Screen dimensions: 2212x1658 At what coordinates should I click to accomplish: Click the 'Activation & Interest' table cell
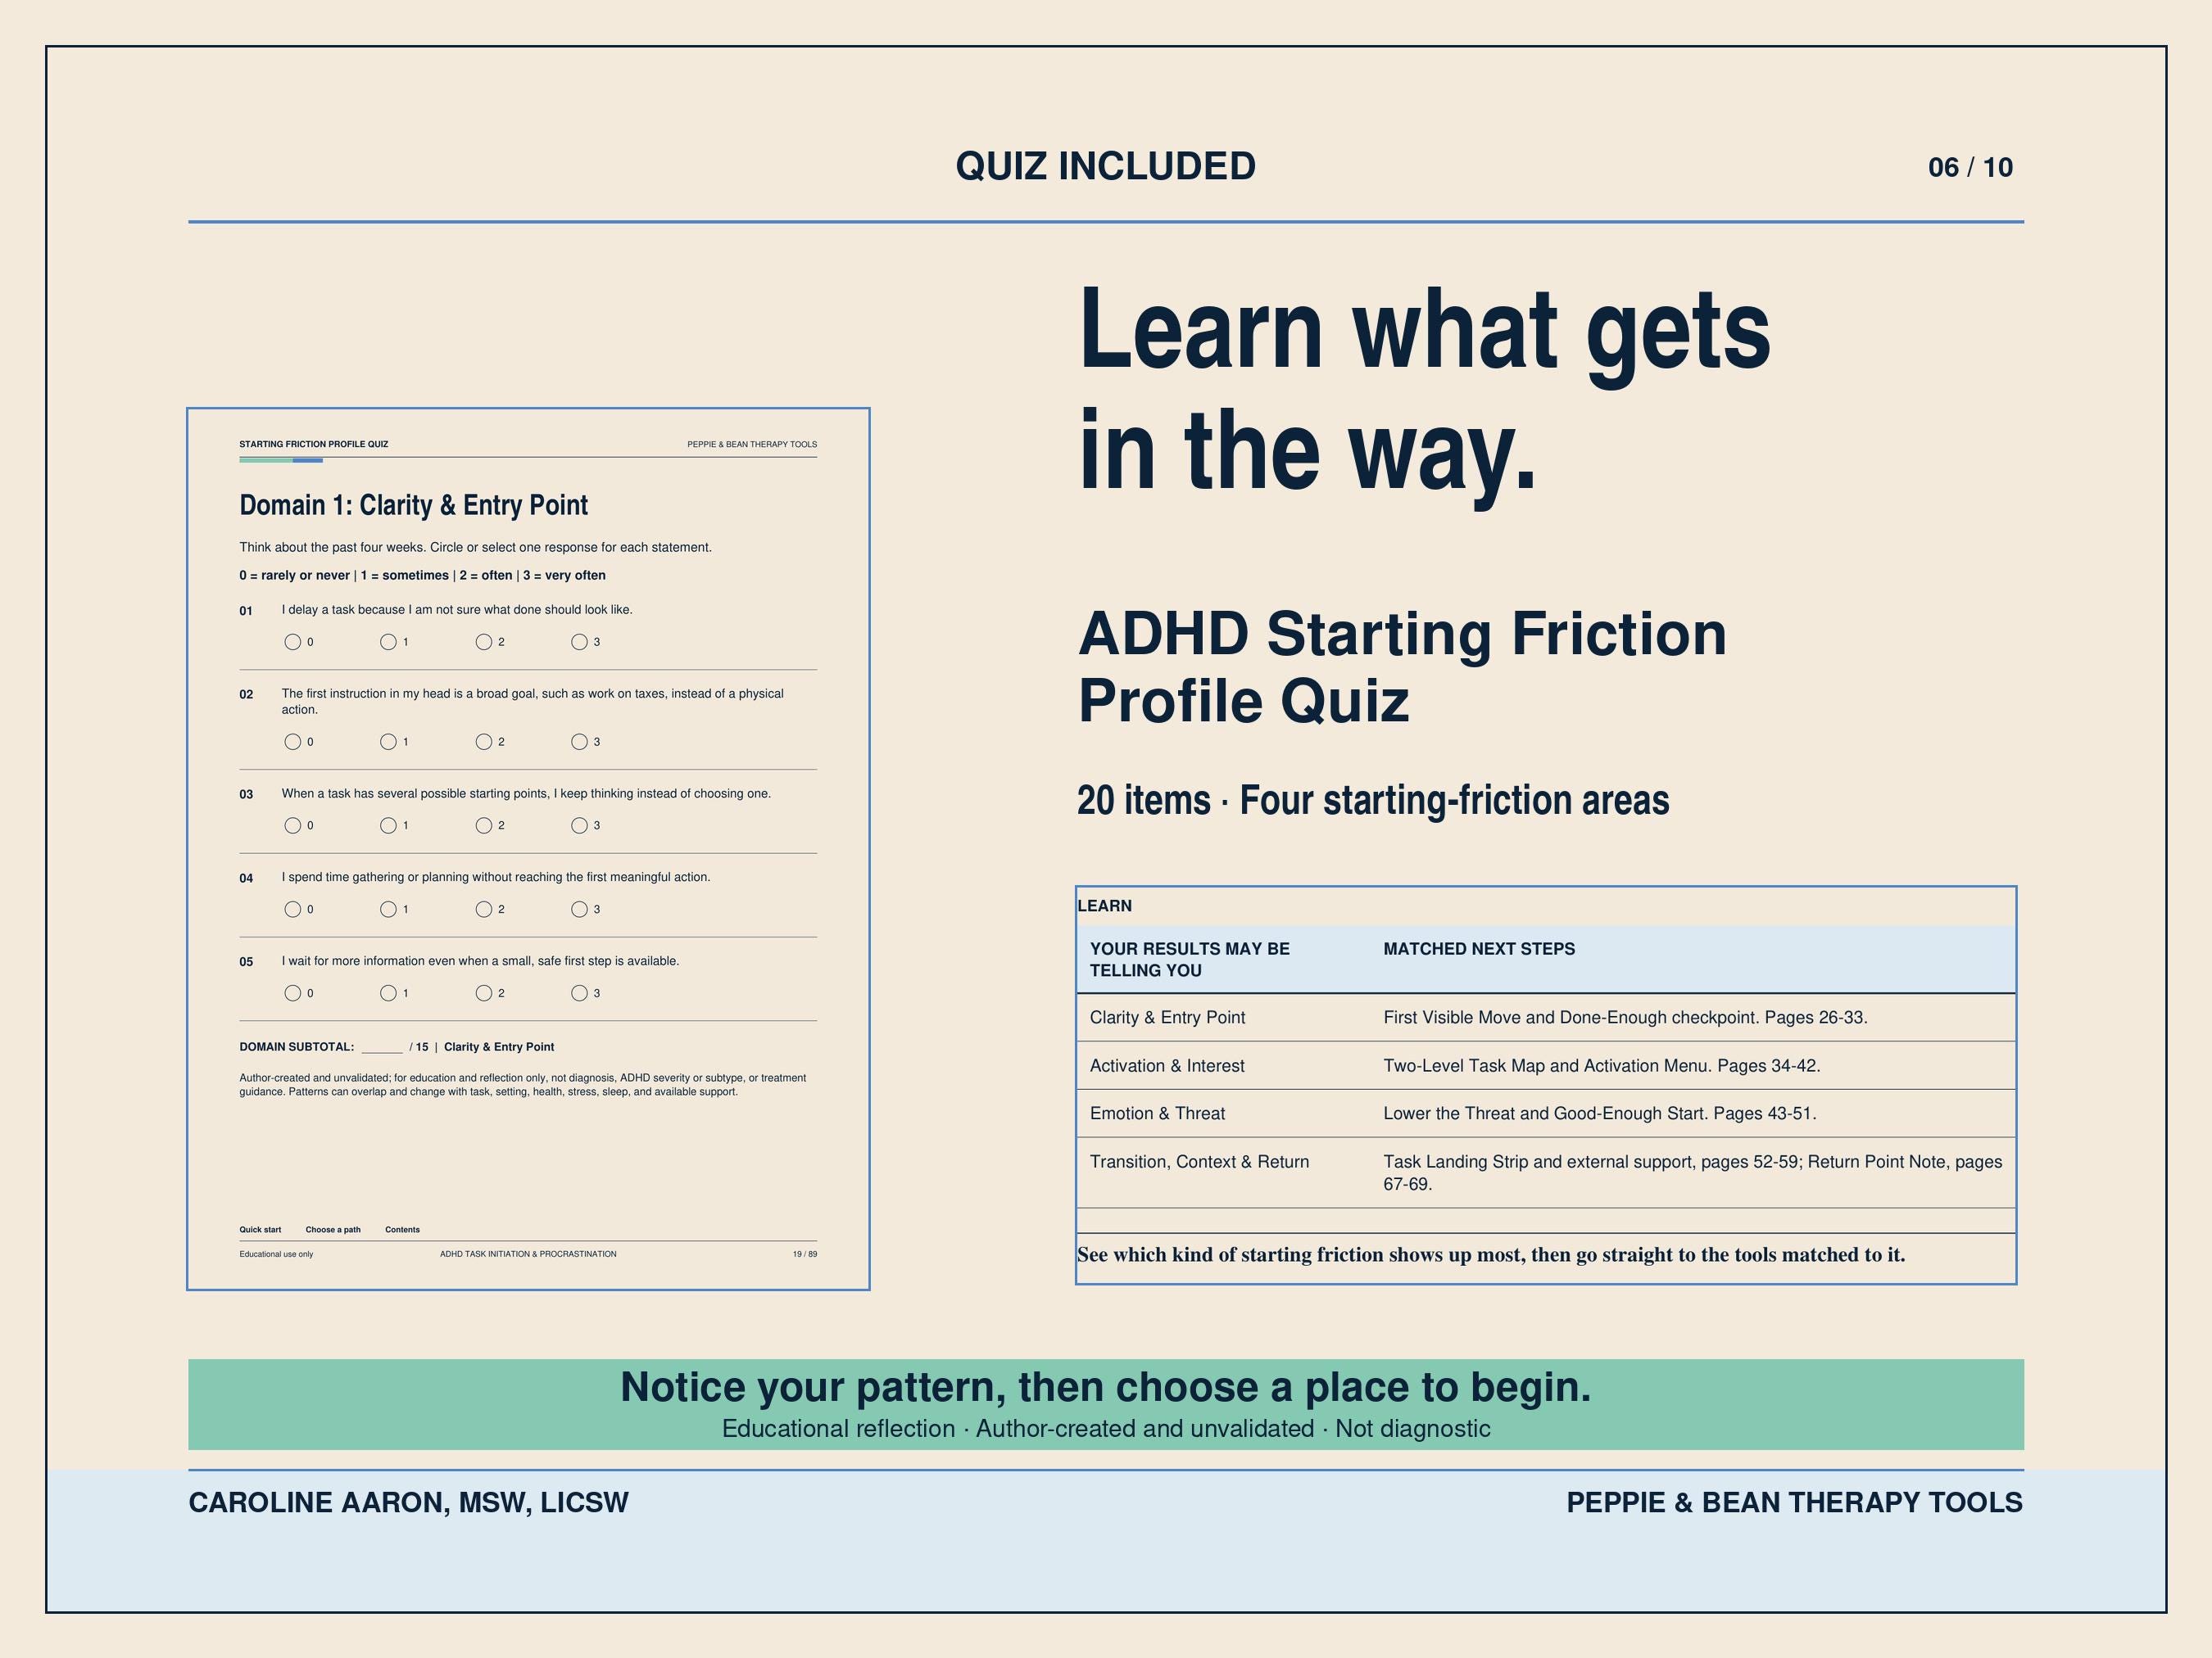(x=1167, y=1065)
